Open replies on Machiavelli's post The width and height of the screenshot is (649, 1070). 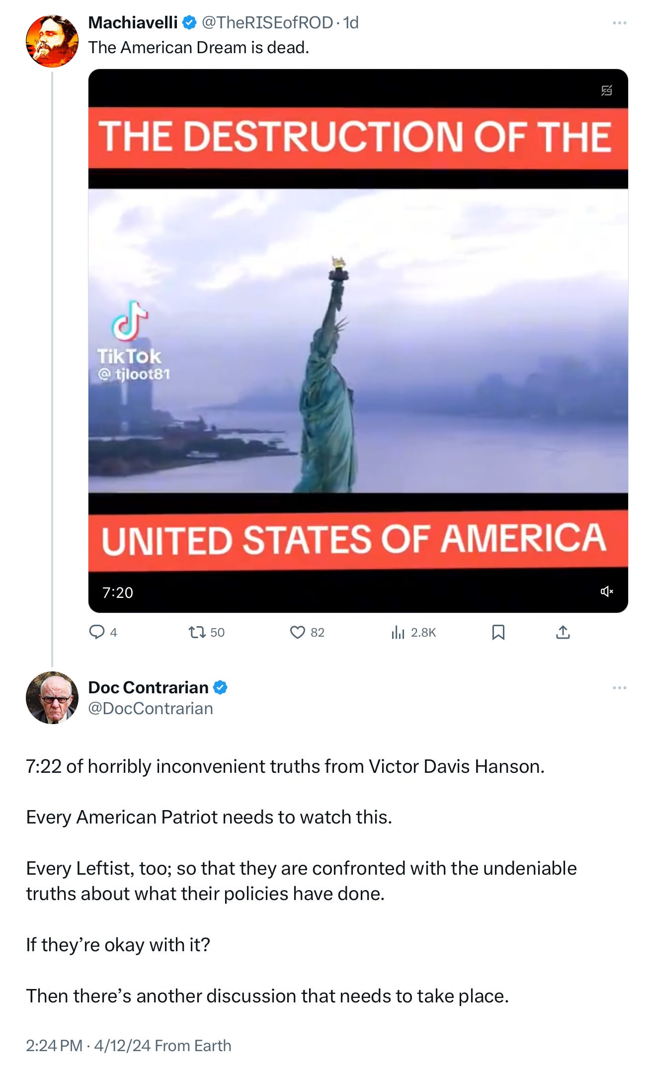pyautogui.click(x=103, y=632)
